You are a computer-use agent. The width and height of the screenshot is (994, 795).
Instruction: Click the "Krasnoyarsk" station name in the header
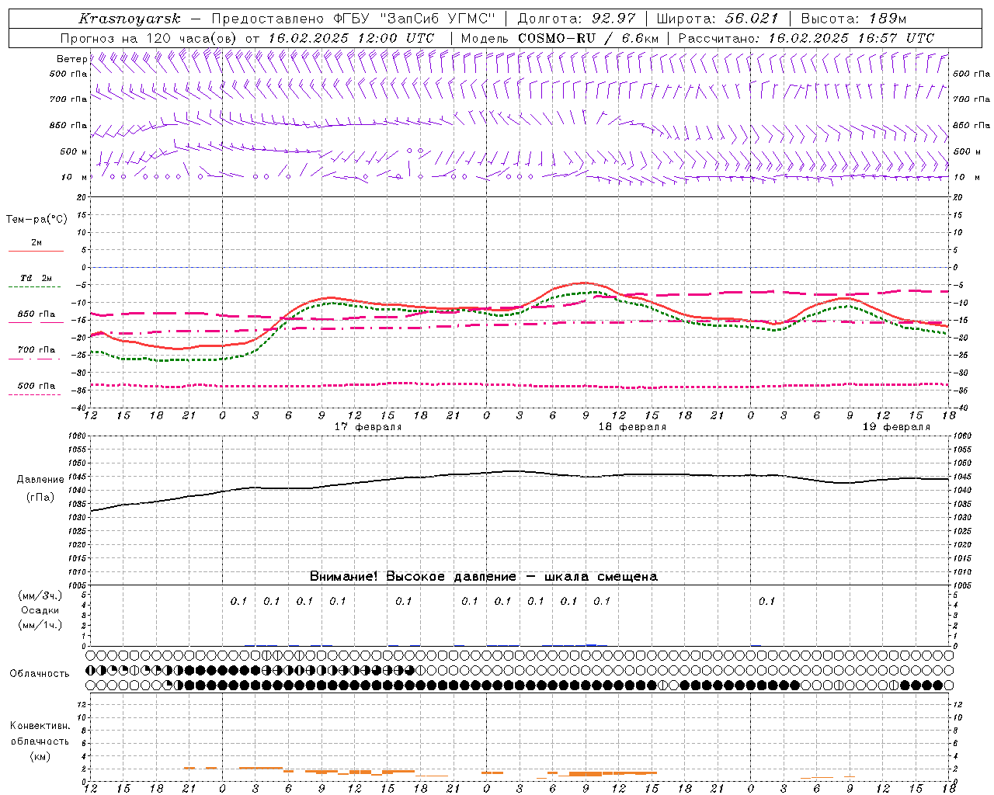(130, 19)
